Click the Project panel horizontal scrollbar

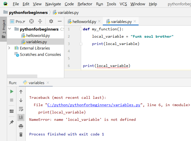point(22,76)
